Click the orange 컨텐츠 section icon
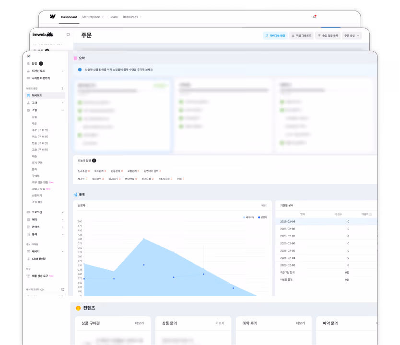The width and height of the screenshot is (400, 345). pos(78,308)
